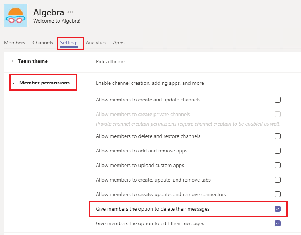The image size is (301, 235).
Task: Check allow members to delete and restore channels
Action: [x=278, y=136]
